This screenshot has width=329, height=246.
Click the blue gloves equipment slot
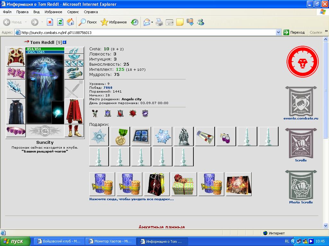[74, 73]
